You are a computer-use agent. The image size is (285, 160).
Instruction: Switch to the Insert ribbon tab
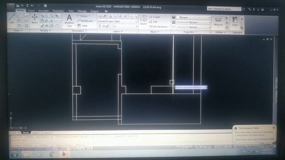pyautogui.click(x=31, y=11)
